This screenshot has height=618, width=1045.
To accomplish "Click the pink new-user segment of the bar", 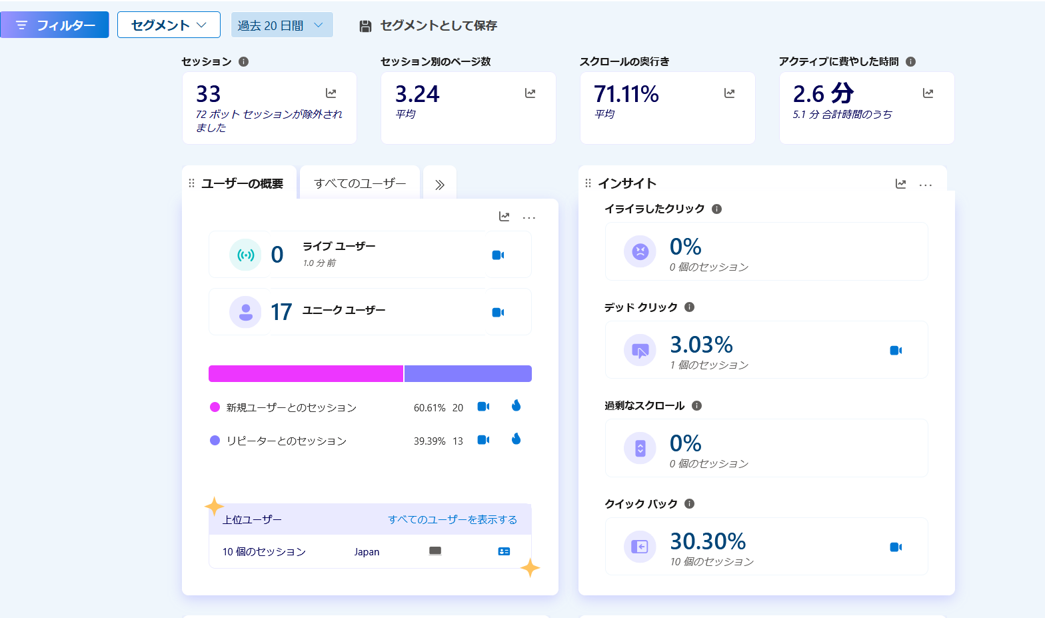I will 306,374.
